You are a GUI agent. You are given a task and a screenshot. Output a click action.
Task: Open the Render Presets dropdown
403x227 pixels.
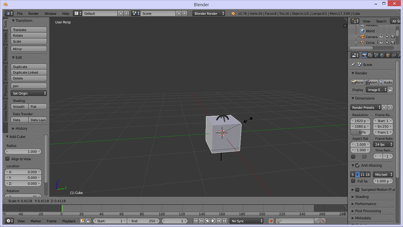(x=366, y=107)
